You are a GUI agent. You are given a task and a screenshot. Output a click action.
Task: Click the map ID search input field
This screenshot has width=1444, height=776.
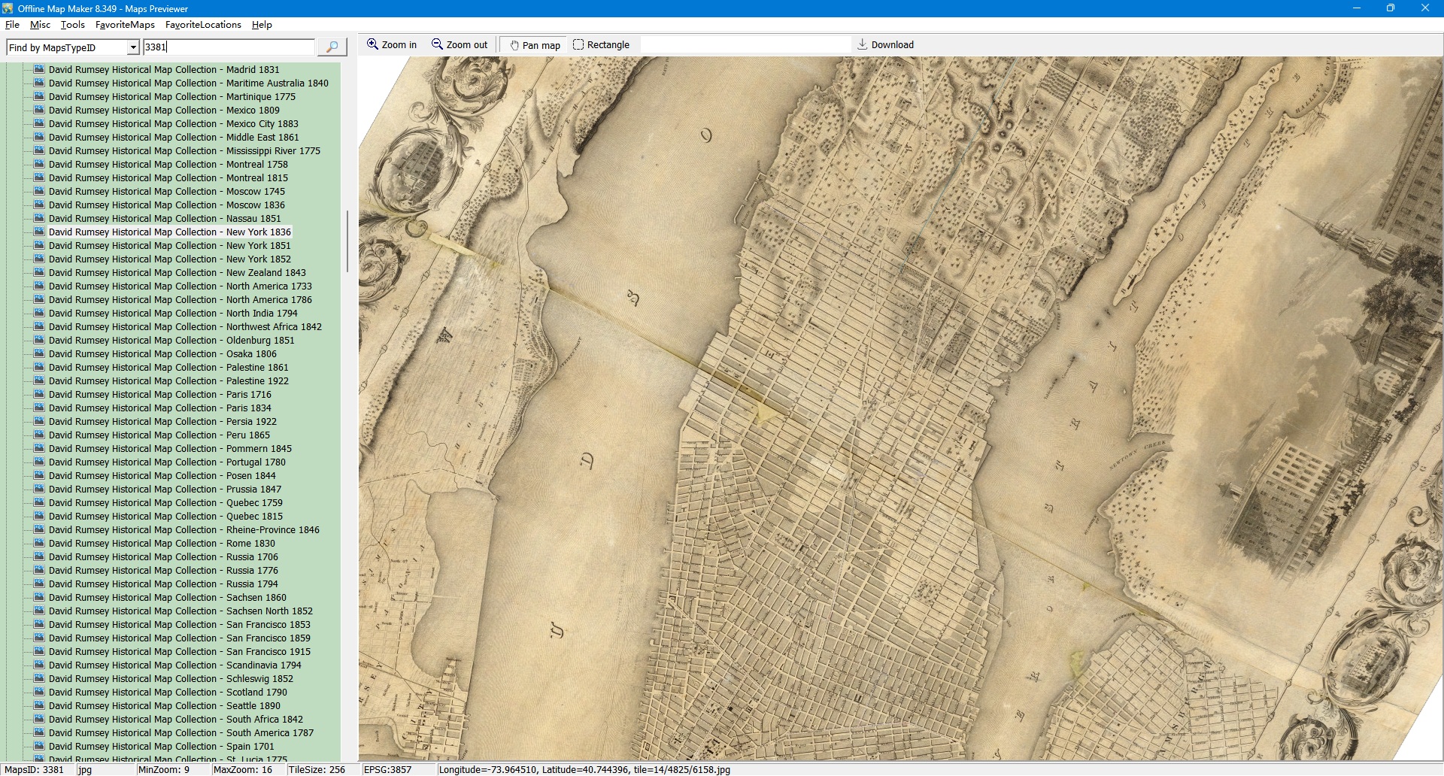pos(229,47)
